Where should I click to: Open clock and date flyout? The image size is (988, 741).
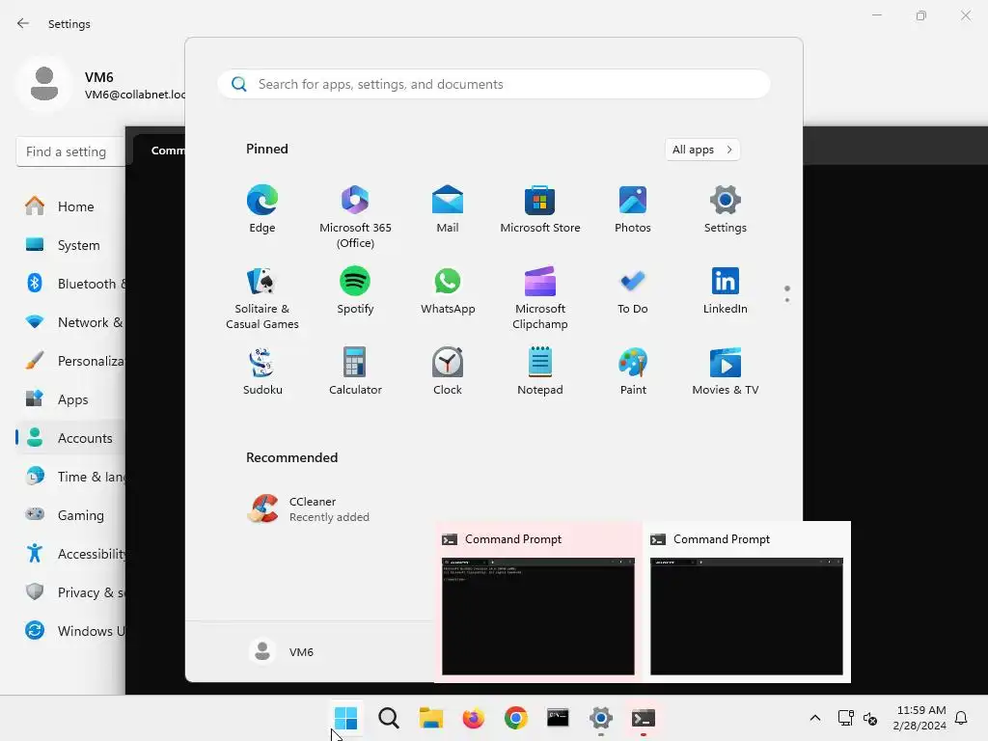[919, 718]
